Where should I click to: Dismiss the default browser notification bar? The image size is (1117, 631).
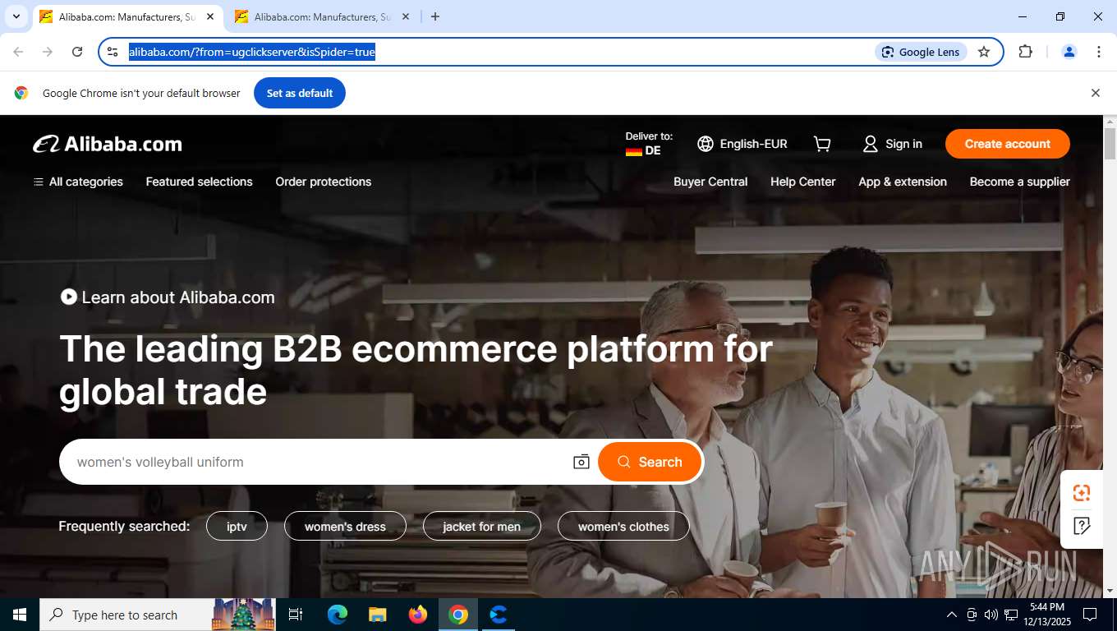pyautogui.click(x=1095, y=93)
